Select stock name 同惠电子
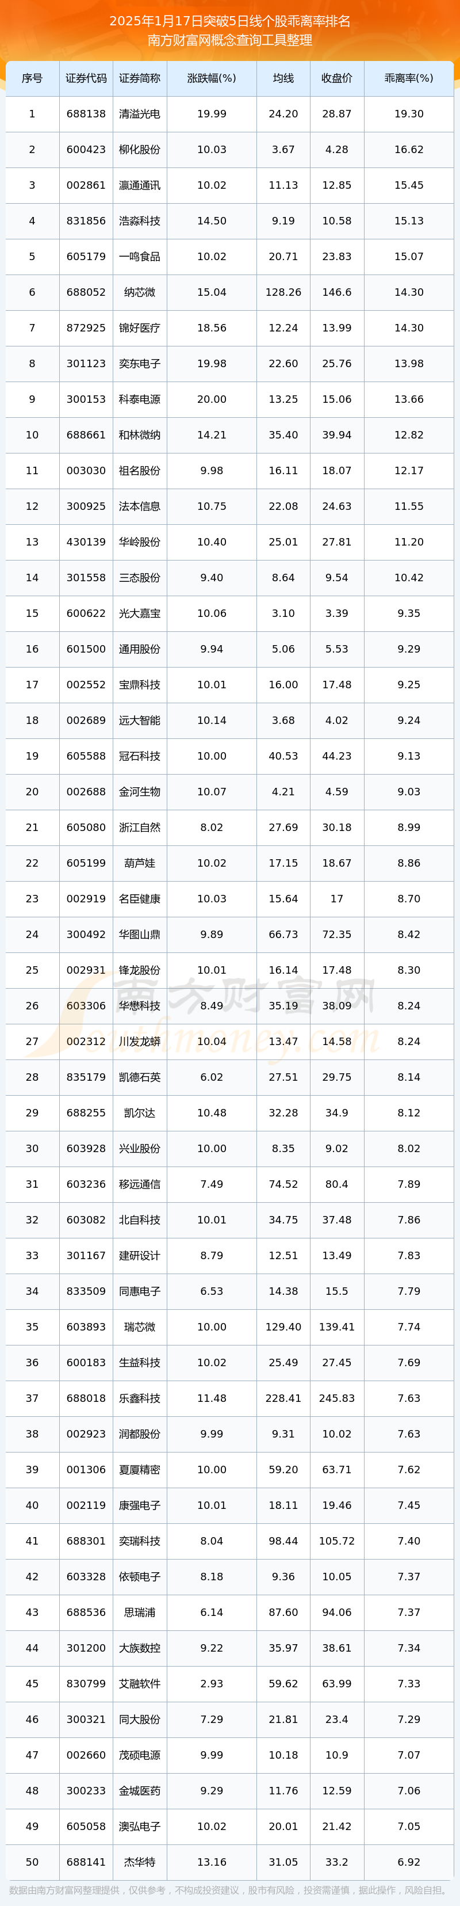The image size is (460, 1906). click(140, 1291)
